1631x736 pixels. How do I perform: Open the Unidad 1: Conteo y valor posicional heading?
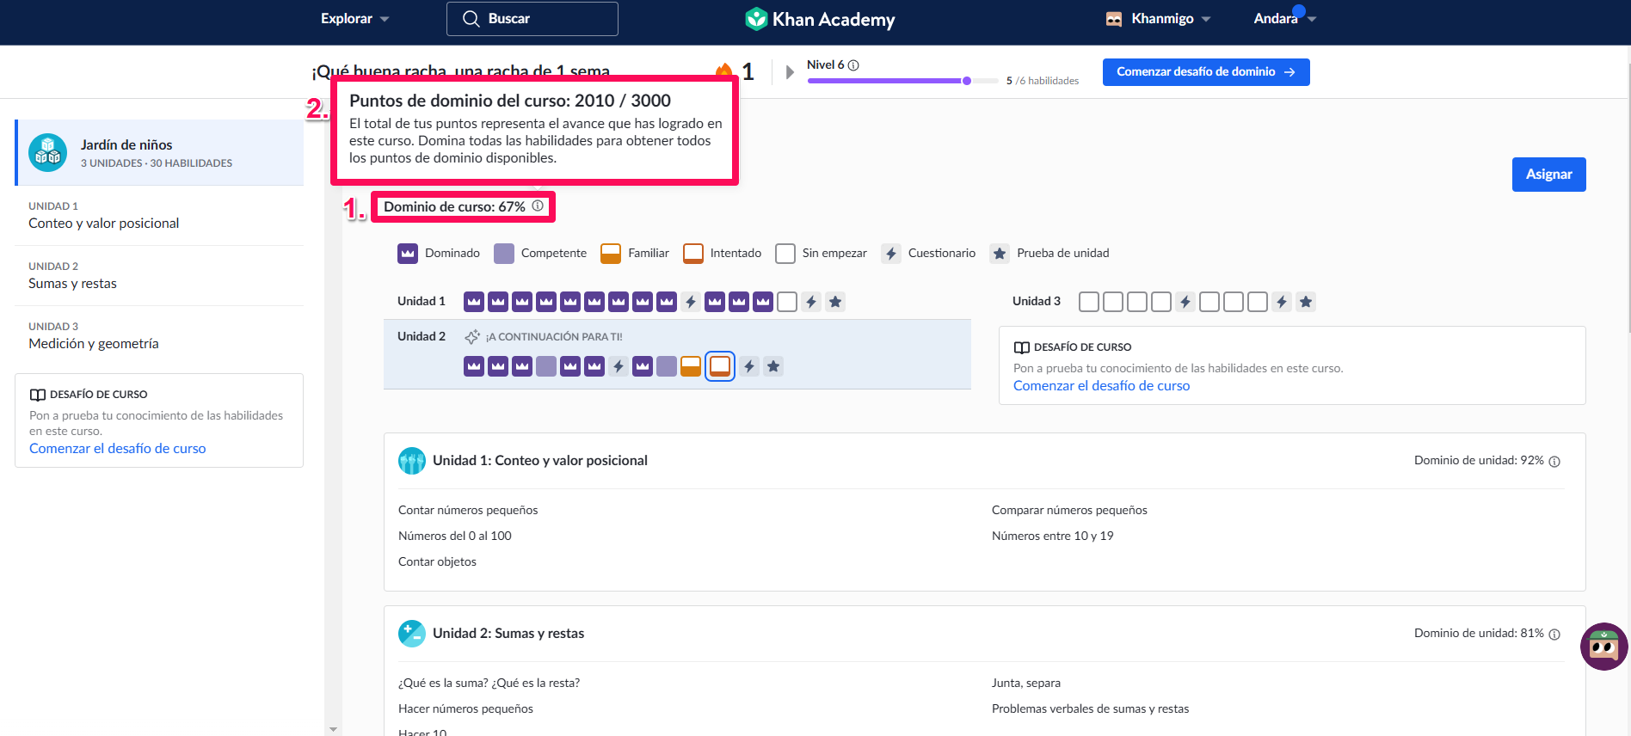pyautogui.click(x=540, y=461)
